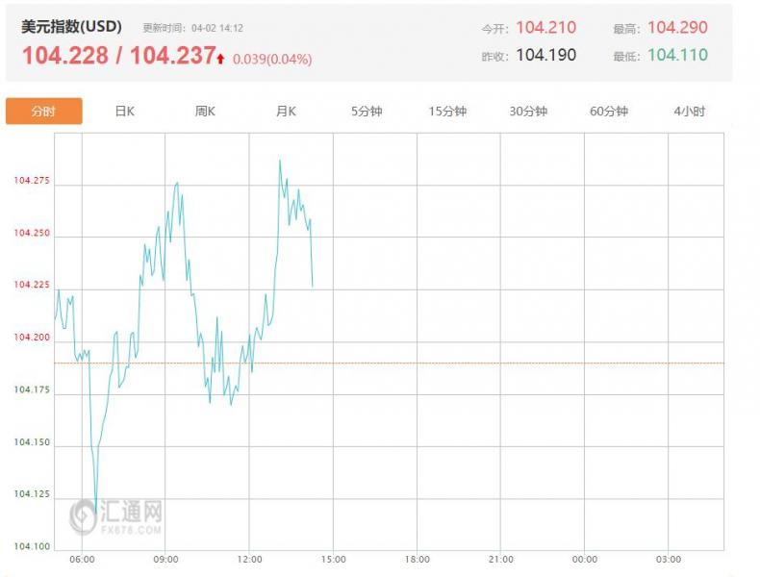760x577 pixels.
Task: Switch to the 5分钟 interval tab
Action: pyautogui.click(x=367, y=112)
